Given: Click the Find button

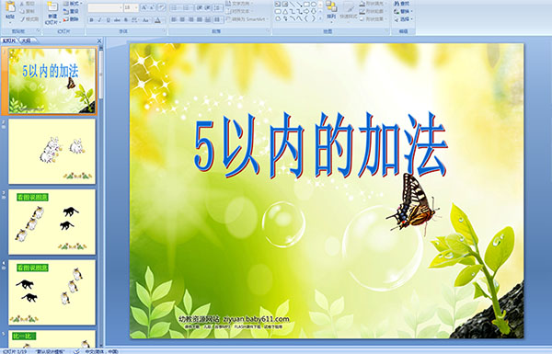Looking at the screenshot, I should click(x=402, y=4).
